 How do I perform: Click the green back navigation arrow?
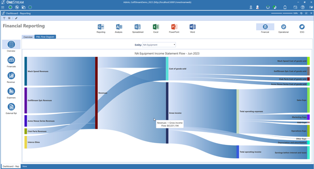coord(11,7)
